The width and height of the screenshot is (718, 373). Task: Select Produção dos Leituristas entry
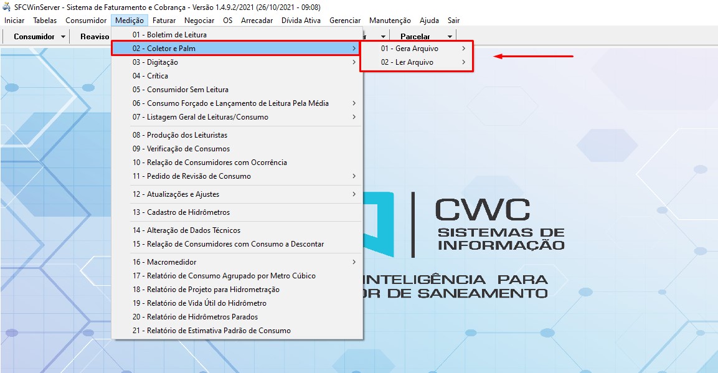[x=179, y=135]
